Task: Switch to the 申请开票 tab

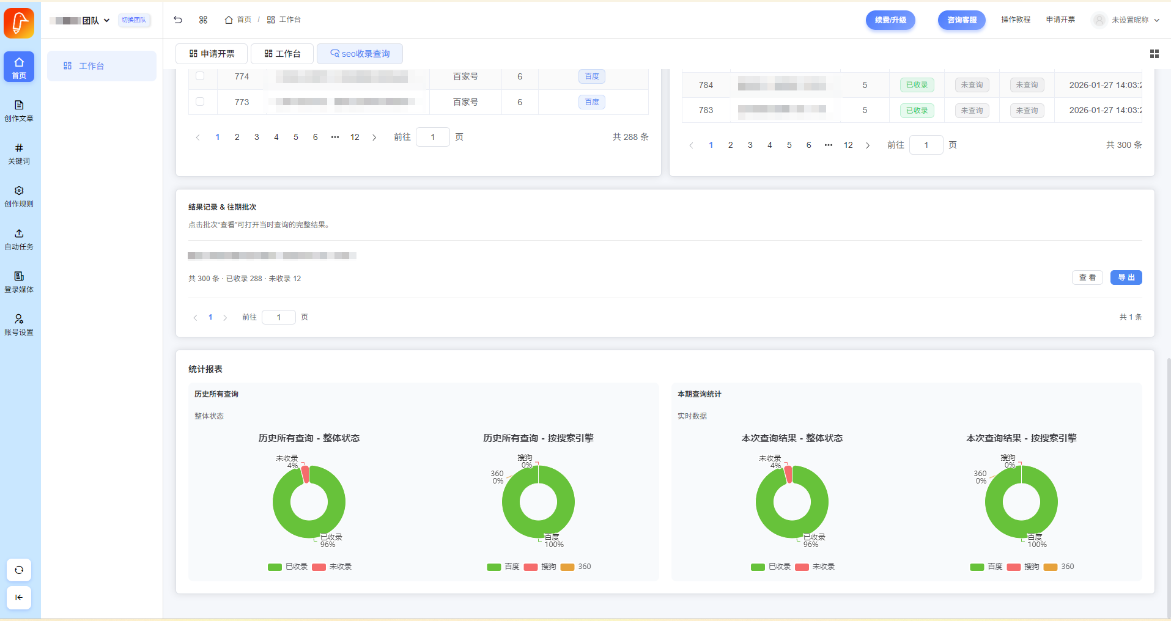Action: point(212,54)
